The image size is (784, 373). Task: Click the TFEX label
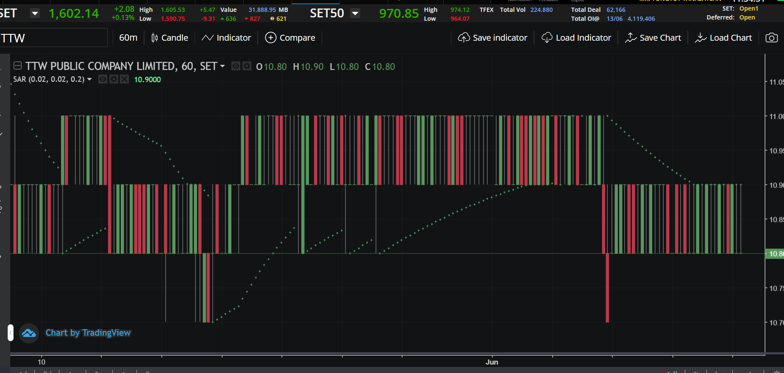[x=487, y=10]
